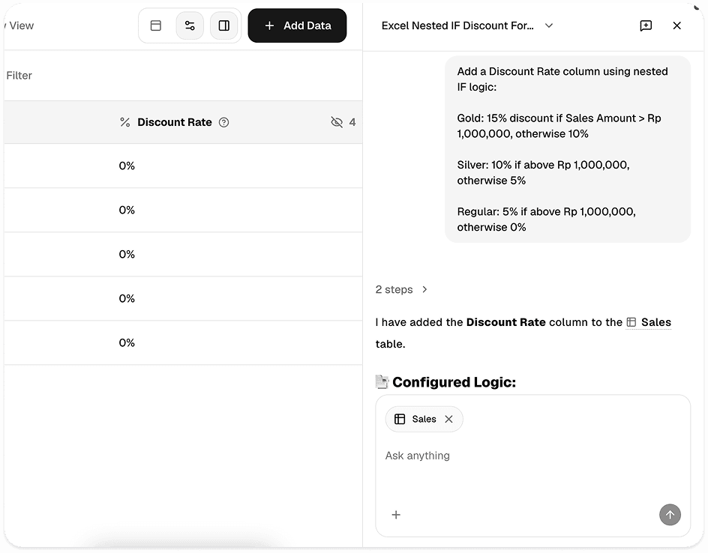Click the percent type icon in header
This screenshot has width=708, height=553.
(x=125, y=122)
